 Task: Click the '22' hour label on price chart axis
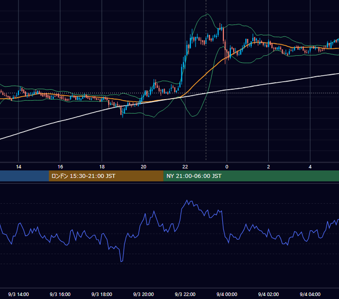pos(185,167)
